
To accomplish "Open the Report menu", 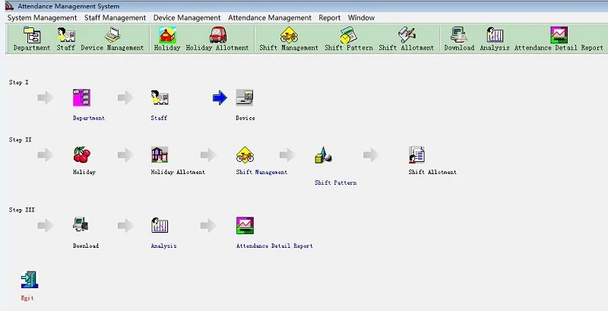I will pos(330,17).
